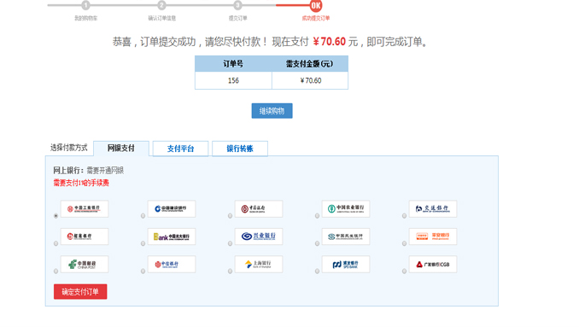Click the SPD Bank 浦发银行 logo
The width and height of the screenshot is (579, 327).
(346, 265)
